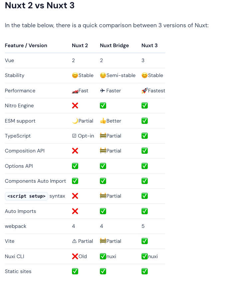The image size is (243, 293).
Task: Click Nuxt 2 green checkmark for Static sites
Action: click(75, 271)
